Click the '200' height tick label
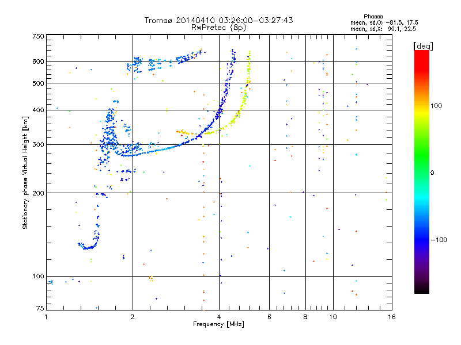 [x=38, y=193]
